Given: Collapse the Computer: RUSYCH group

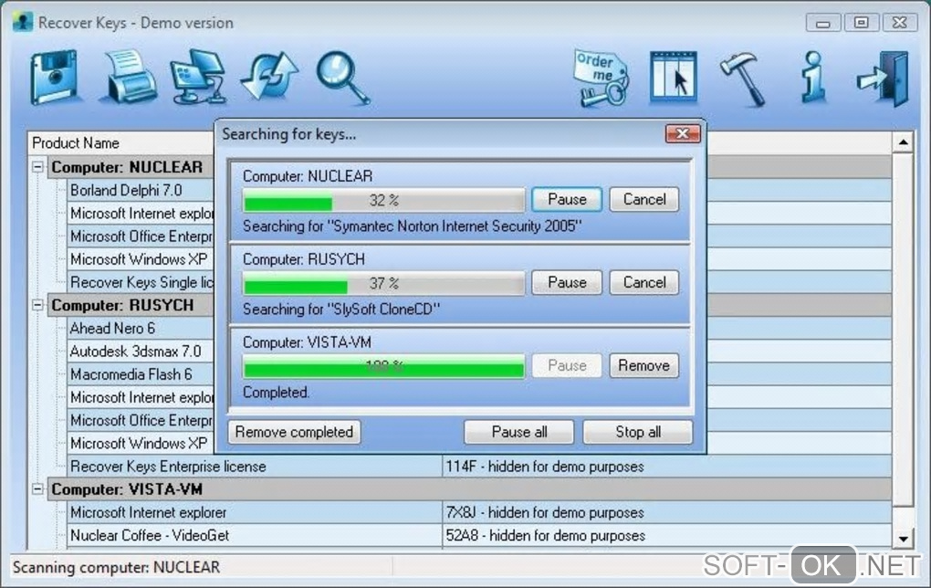Looking at the screenshot, I should [37, 305].
